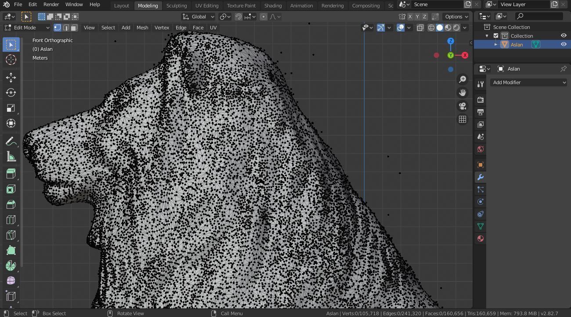Toggle camera view in viewport
The width and height of the screenshot is (571, 317).
(x=463, y=106)
